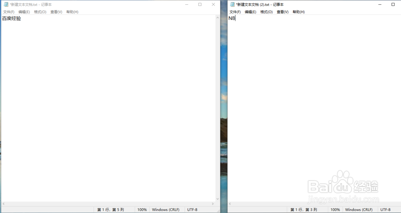Open 编辑(E) menu in right Notepad (2) window
Screen dimensions: 401x213
250,12
